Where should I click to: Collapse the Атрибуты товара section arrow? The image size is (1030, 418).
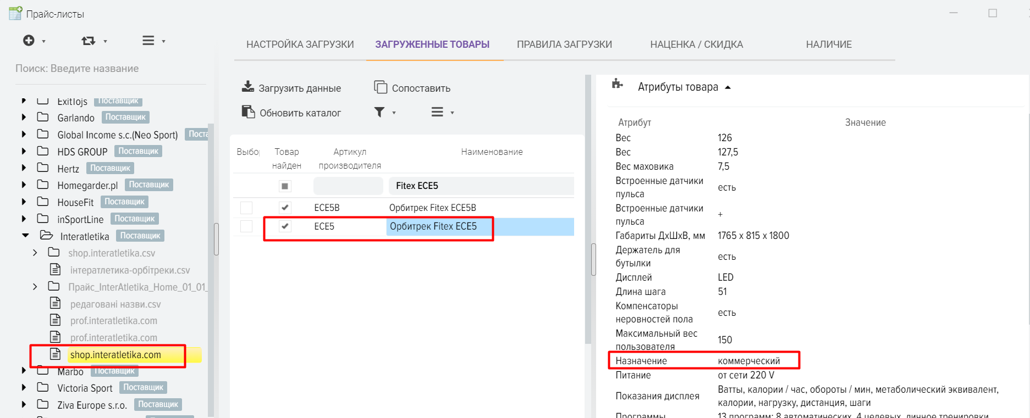[x=728, y=87]
